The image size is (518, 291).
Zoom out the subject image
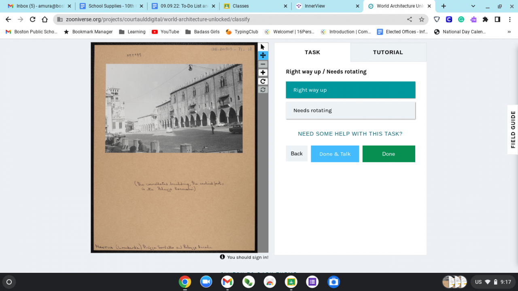pyautogui.click(x=263, y=64)
